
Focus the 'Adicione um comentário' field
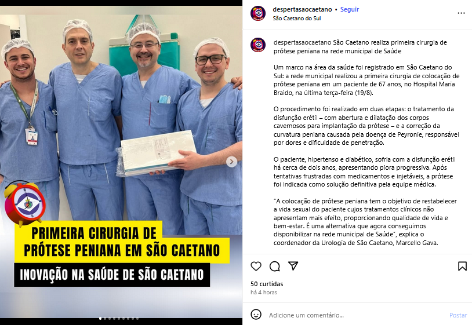point(355,315)
